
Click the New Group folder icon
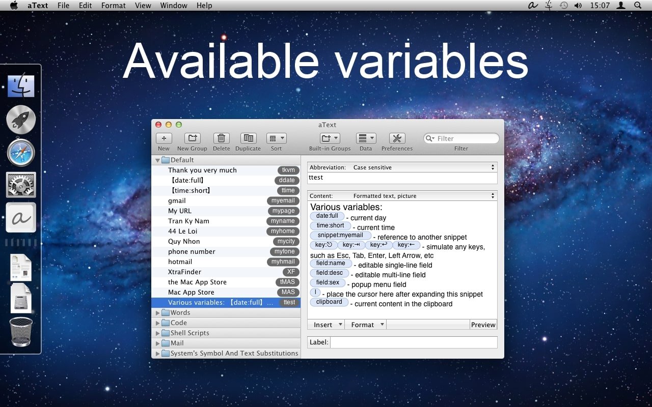192,138
